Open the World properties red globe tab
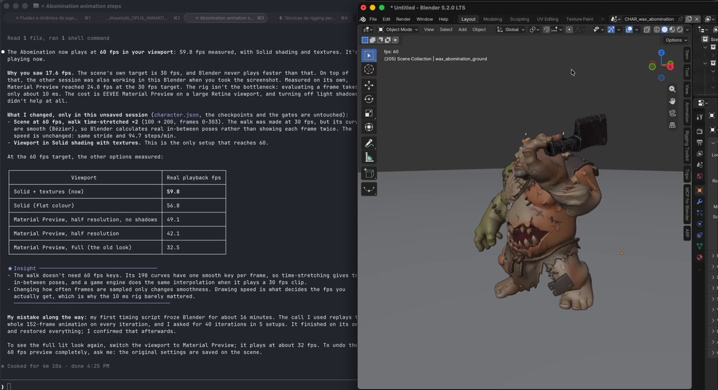The image size is (718, 390). pos(699,176)
